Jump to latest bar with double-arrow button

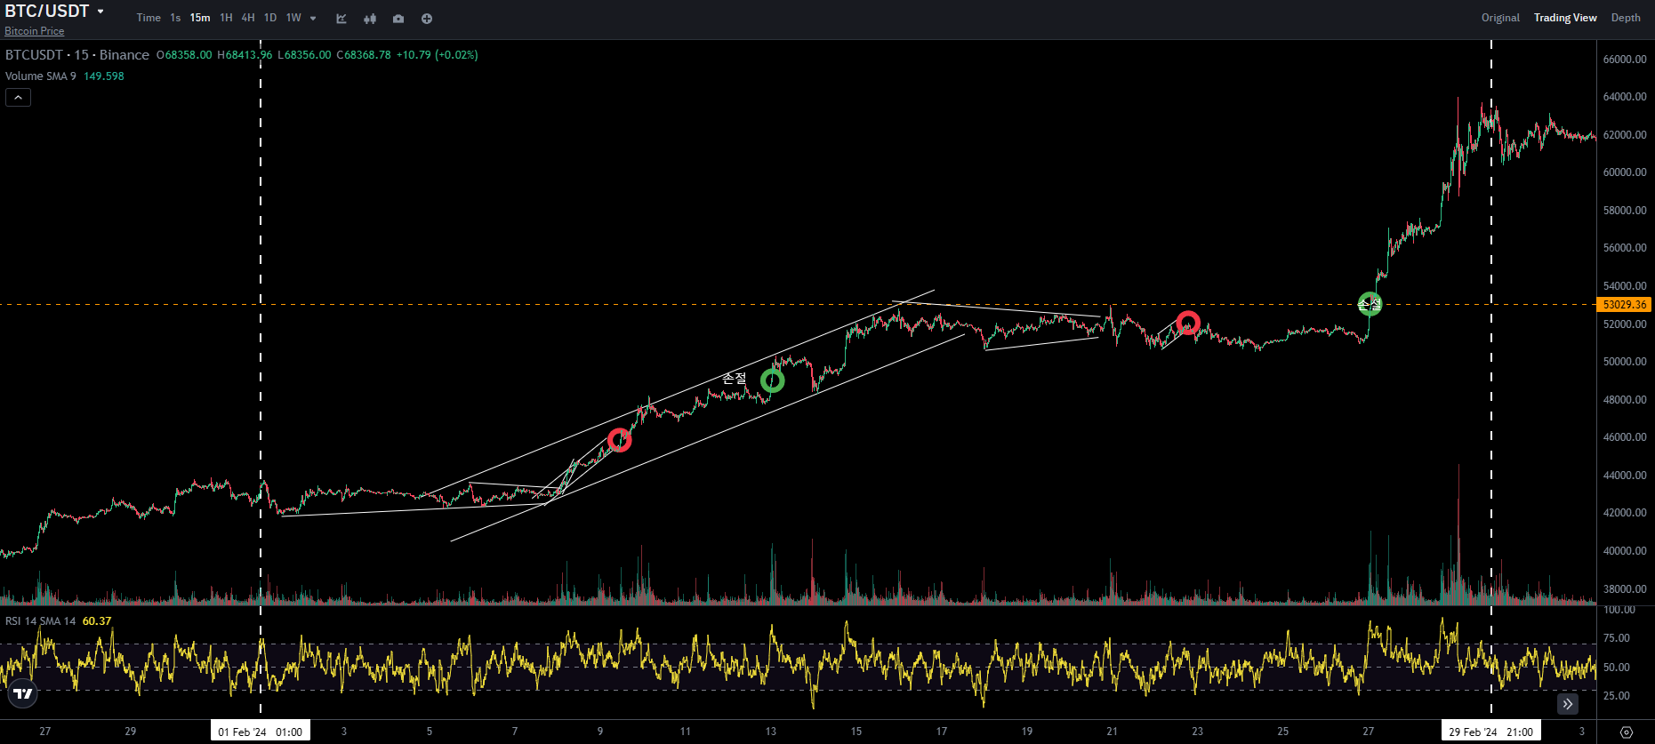(1568, 704)
